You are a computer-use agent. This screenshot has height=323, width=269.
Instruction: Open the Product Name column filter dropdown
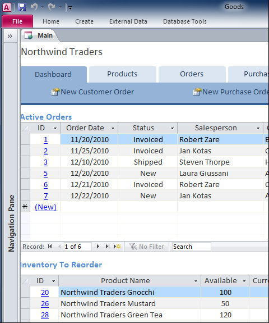tap(196, 281)
